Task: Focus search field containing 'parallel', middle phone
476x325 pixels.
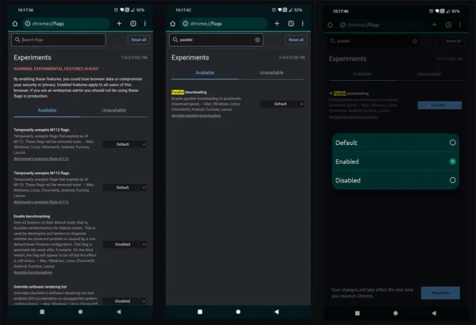Action: pos(216,40)
